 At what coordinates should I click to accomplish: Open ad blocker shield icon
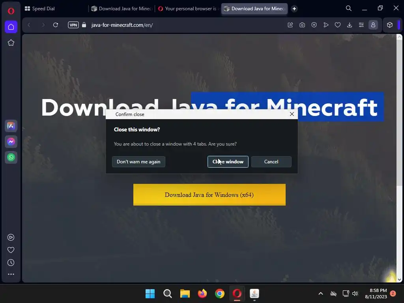tap(314, 25)
